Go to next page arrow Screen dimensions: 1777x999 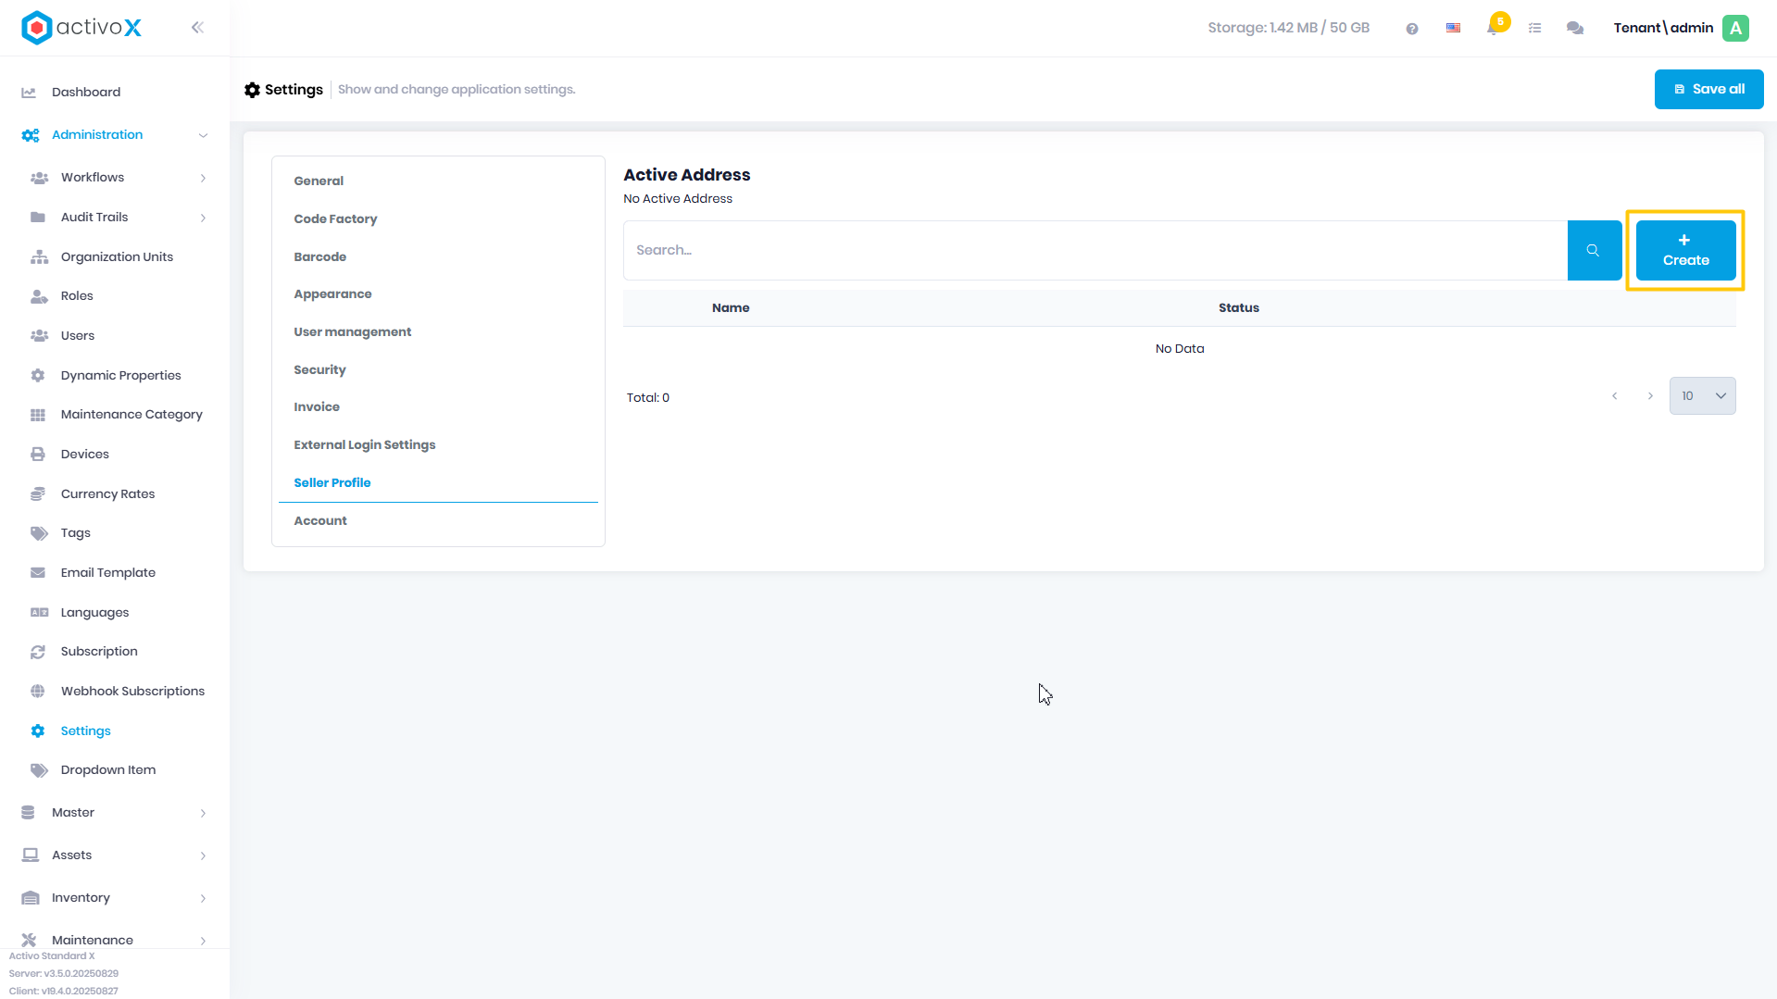pos(1649,396)
